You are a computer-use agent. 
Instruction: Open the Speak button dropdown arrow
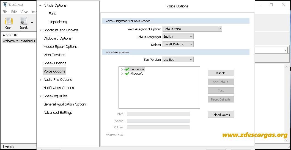32,23
